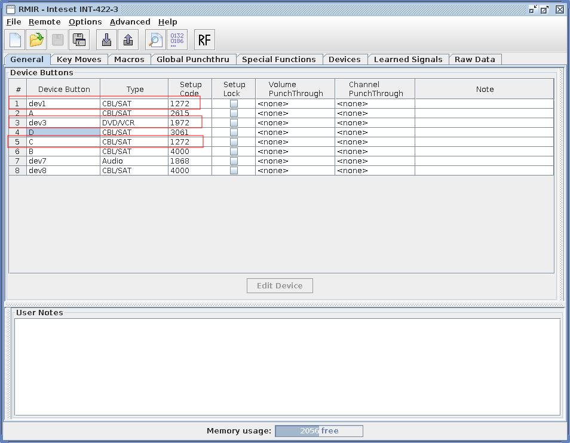Open Type dropdown for dev7 Audio
The height and width of the screenshot is (443, 570).
click(134, 161)
